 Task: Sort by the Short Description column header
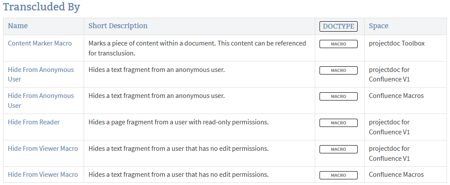118,26
